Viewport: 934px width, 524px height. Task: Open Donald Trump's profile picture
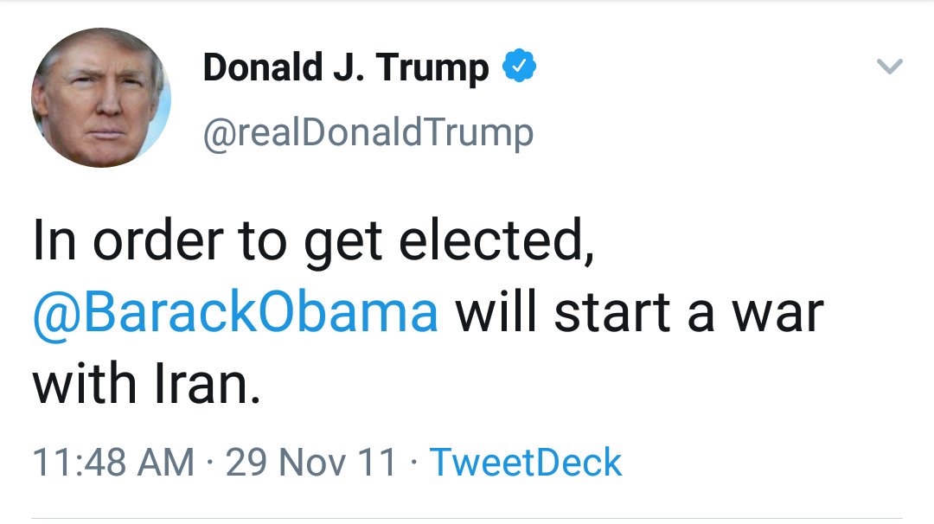tap(101, 98)
